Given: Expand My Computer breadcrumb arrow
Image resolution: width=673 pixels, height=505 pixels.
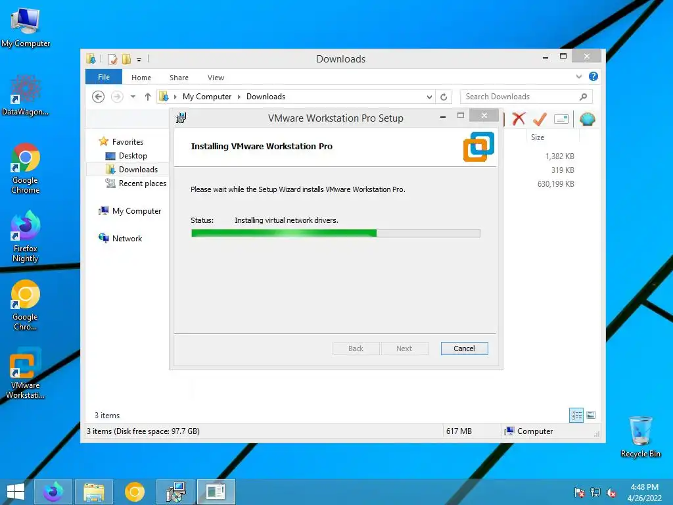Looking at the screenshot, I should (x=239, y=97).
